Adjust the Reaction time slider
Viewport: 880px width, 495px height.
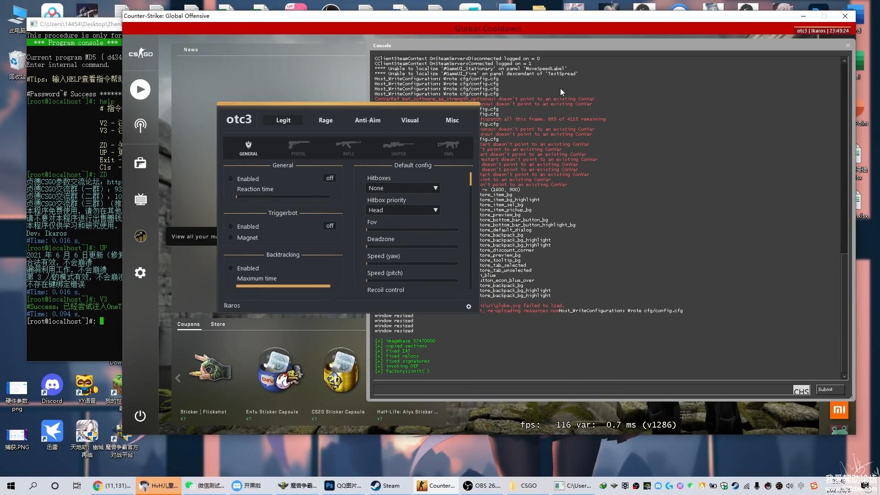coord(283,197)
